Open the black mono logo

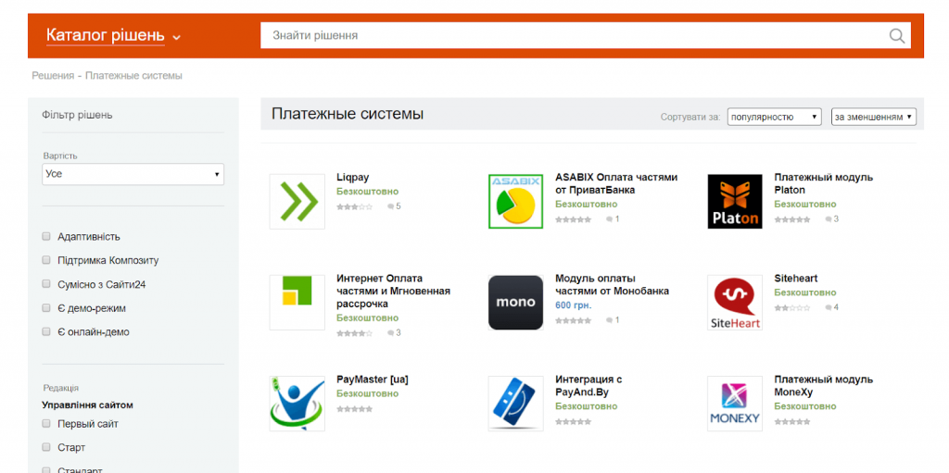tap(515, 303)
